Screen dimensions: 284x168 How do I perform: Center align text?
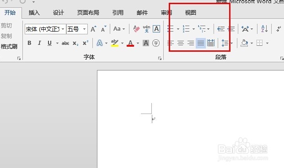point(180,43)
